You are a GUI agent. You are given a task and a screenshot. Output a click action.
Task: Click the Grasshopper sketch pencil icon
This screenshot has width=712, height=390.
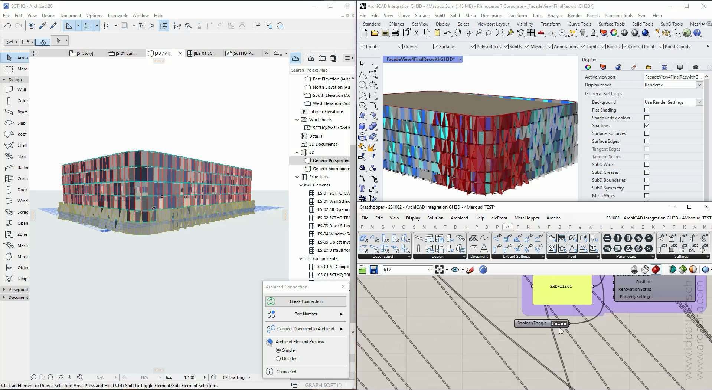(x=470, y=270)
